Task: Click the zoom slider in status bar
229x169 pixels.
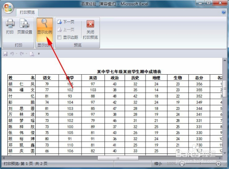Action: click(200, 164)
